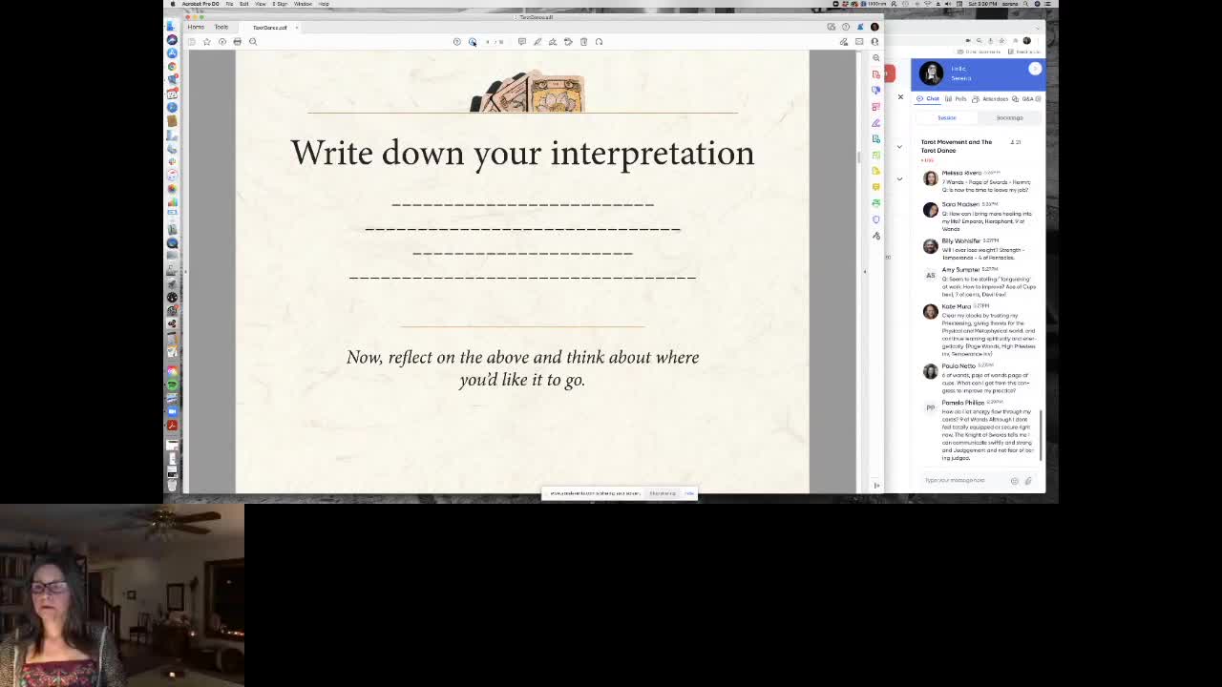Open the Tools tab in Acrobat
The height and width of the screenshot is (687, 1222).
221,27
